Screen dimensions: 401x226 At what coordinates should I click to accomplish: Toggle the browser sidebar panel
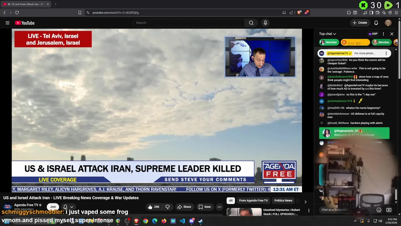coord(371,13)
